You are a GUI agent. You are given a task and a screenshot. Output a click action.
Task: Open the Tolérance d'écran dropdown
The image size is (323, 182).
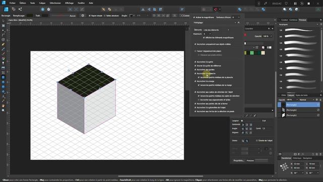(x=236, y=17)
